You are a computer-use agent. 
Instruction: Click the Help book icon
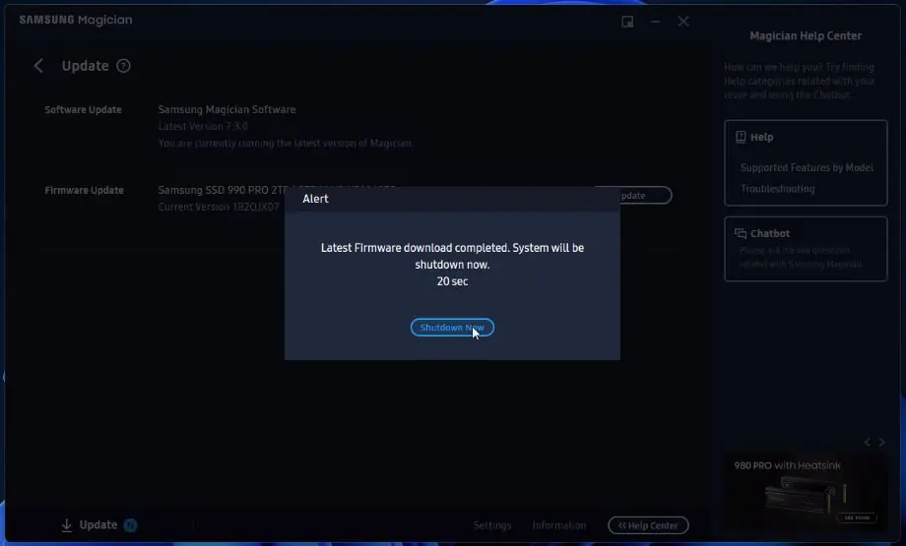pos(741,137)
